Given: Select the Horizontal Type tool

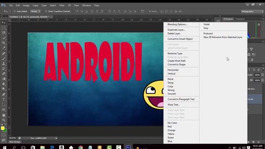Looking at the screenshot, I should pyautogui.click(x=4, y=99).
